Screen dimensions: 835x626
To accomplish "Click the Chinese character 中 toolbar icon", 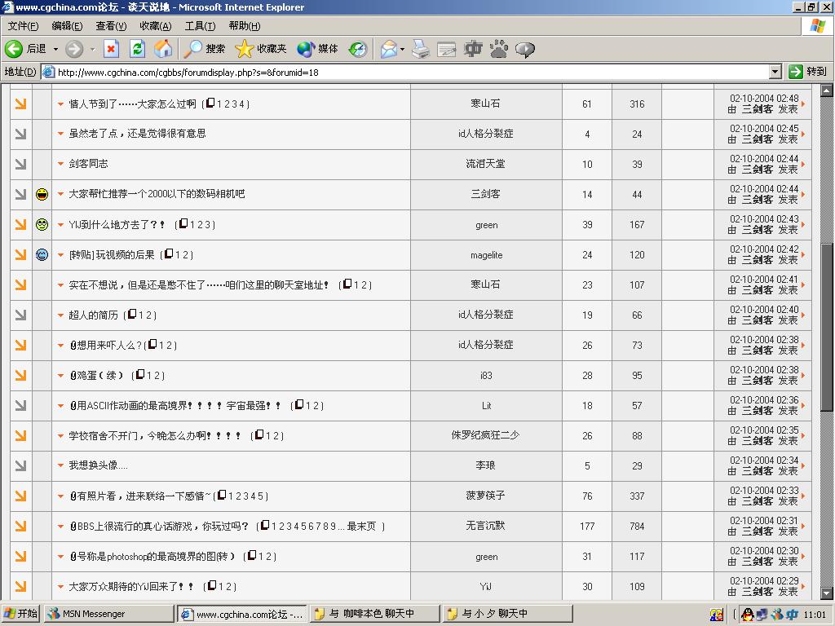I will (473, 49).
